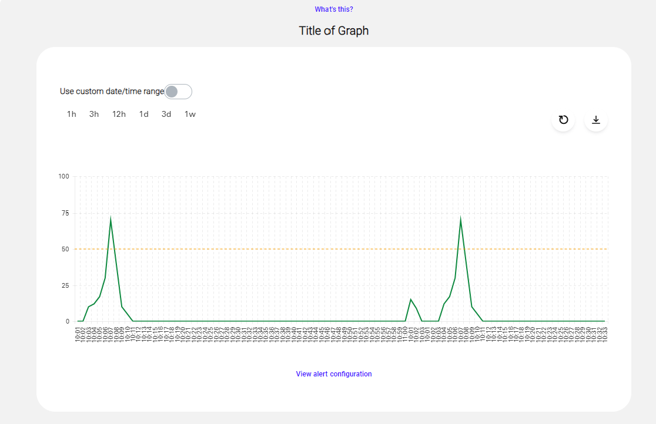The width and height of the screenshot is (656, 424).
Task: Click the small green peak near 15
Action: click(x=411, y=300)
